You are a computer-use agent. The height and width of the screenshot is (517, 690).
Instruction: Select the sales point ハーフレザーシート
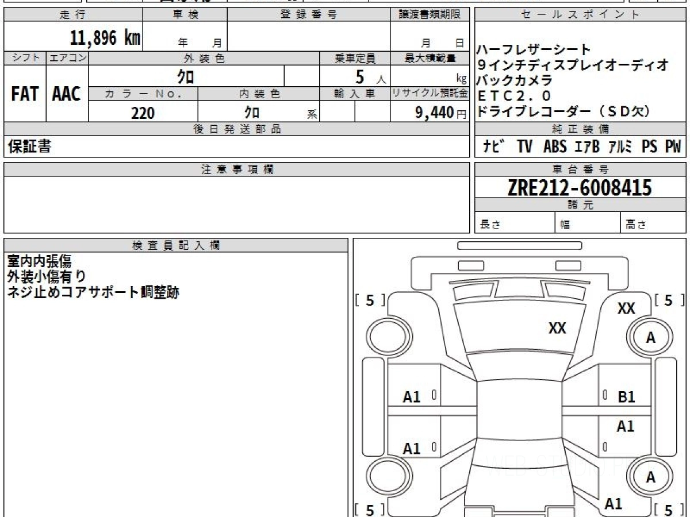(x=534, y=49)
